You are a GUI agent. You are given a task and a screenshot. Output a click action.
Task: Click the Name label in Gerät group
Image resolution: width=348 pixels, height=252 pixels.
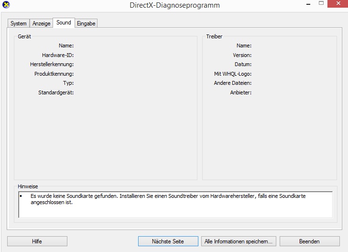[x=66, y=46]
